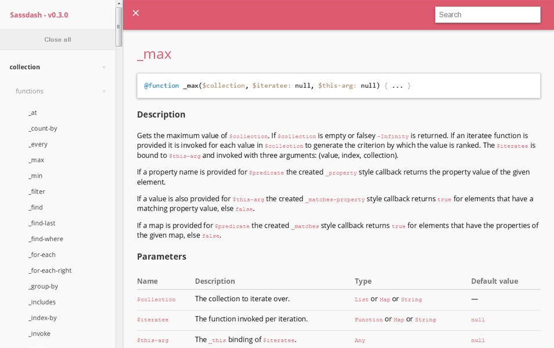This screenshot has height=348, width=554.
Task: Navigate to _find-last
Action: click(42, 223)
